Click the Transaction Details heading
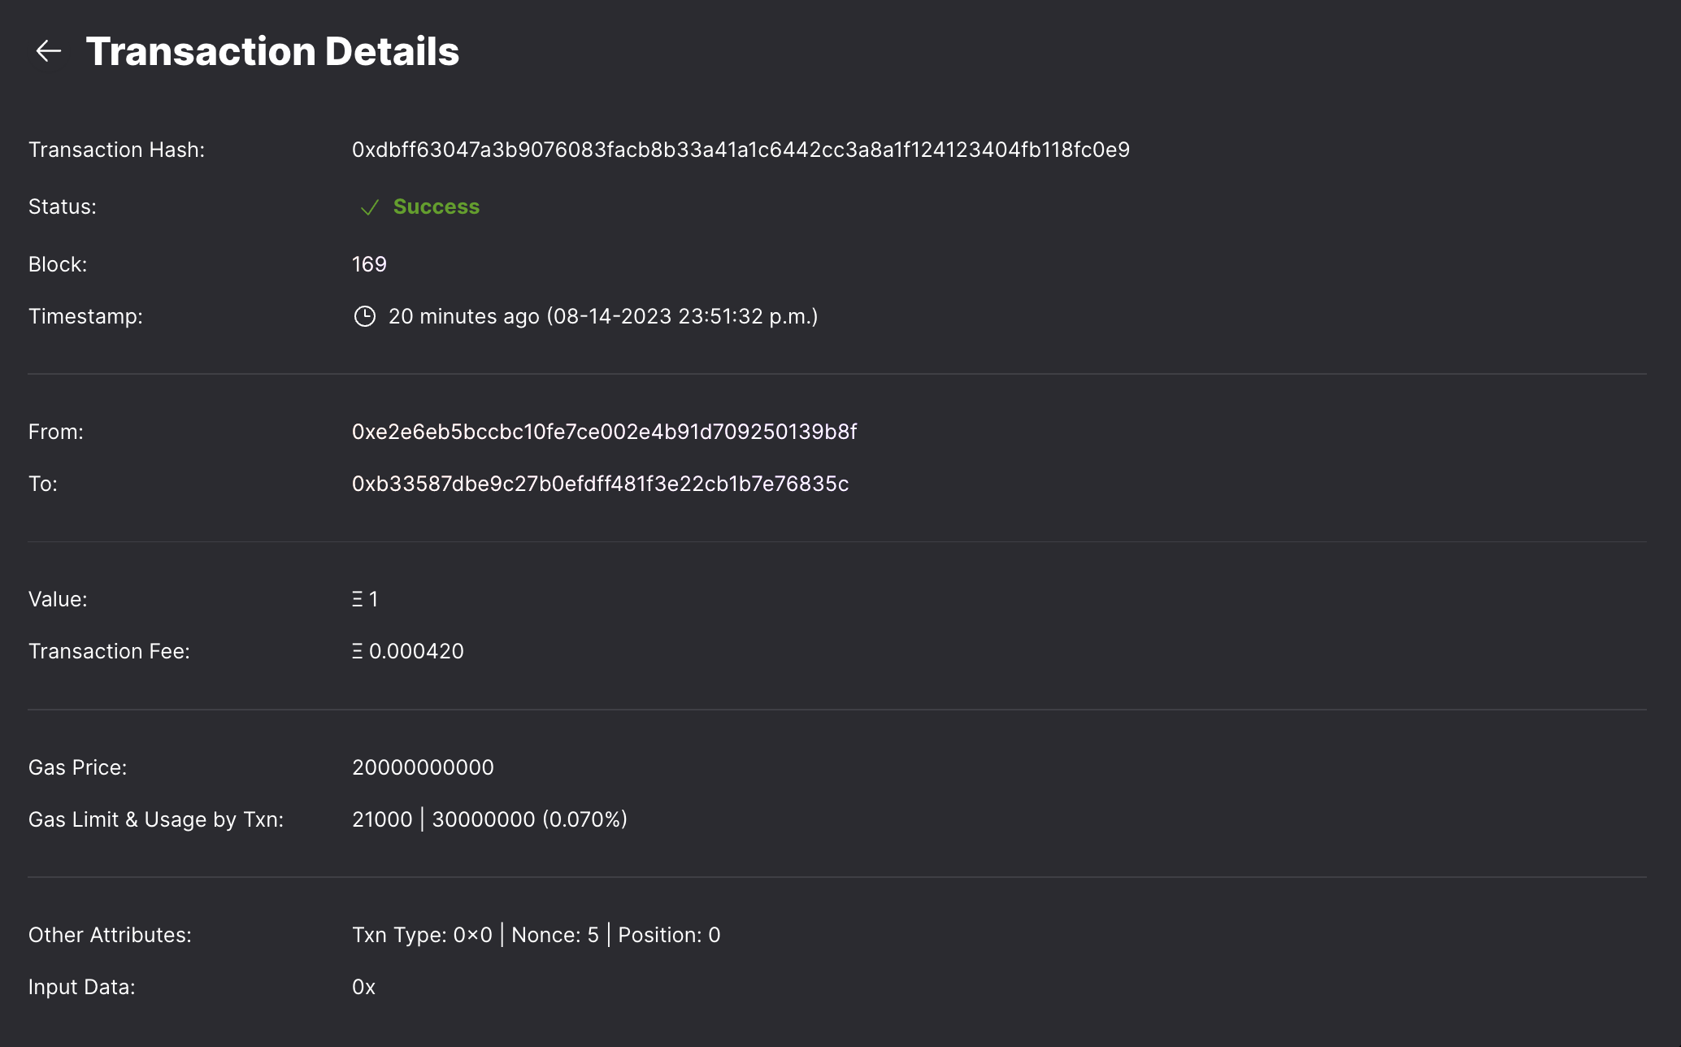 point(272,51)
